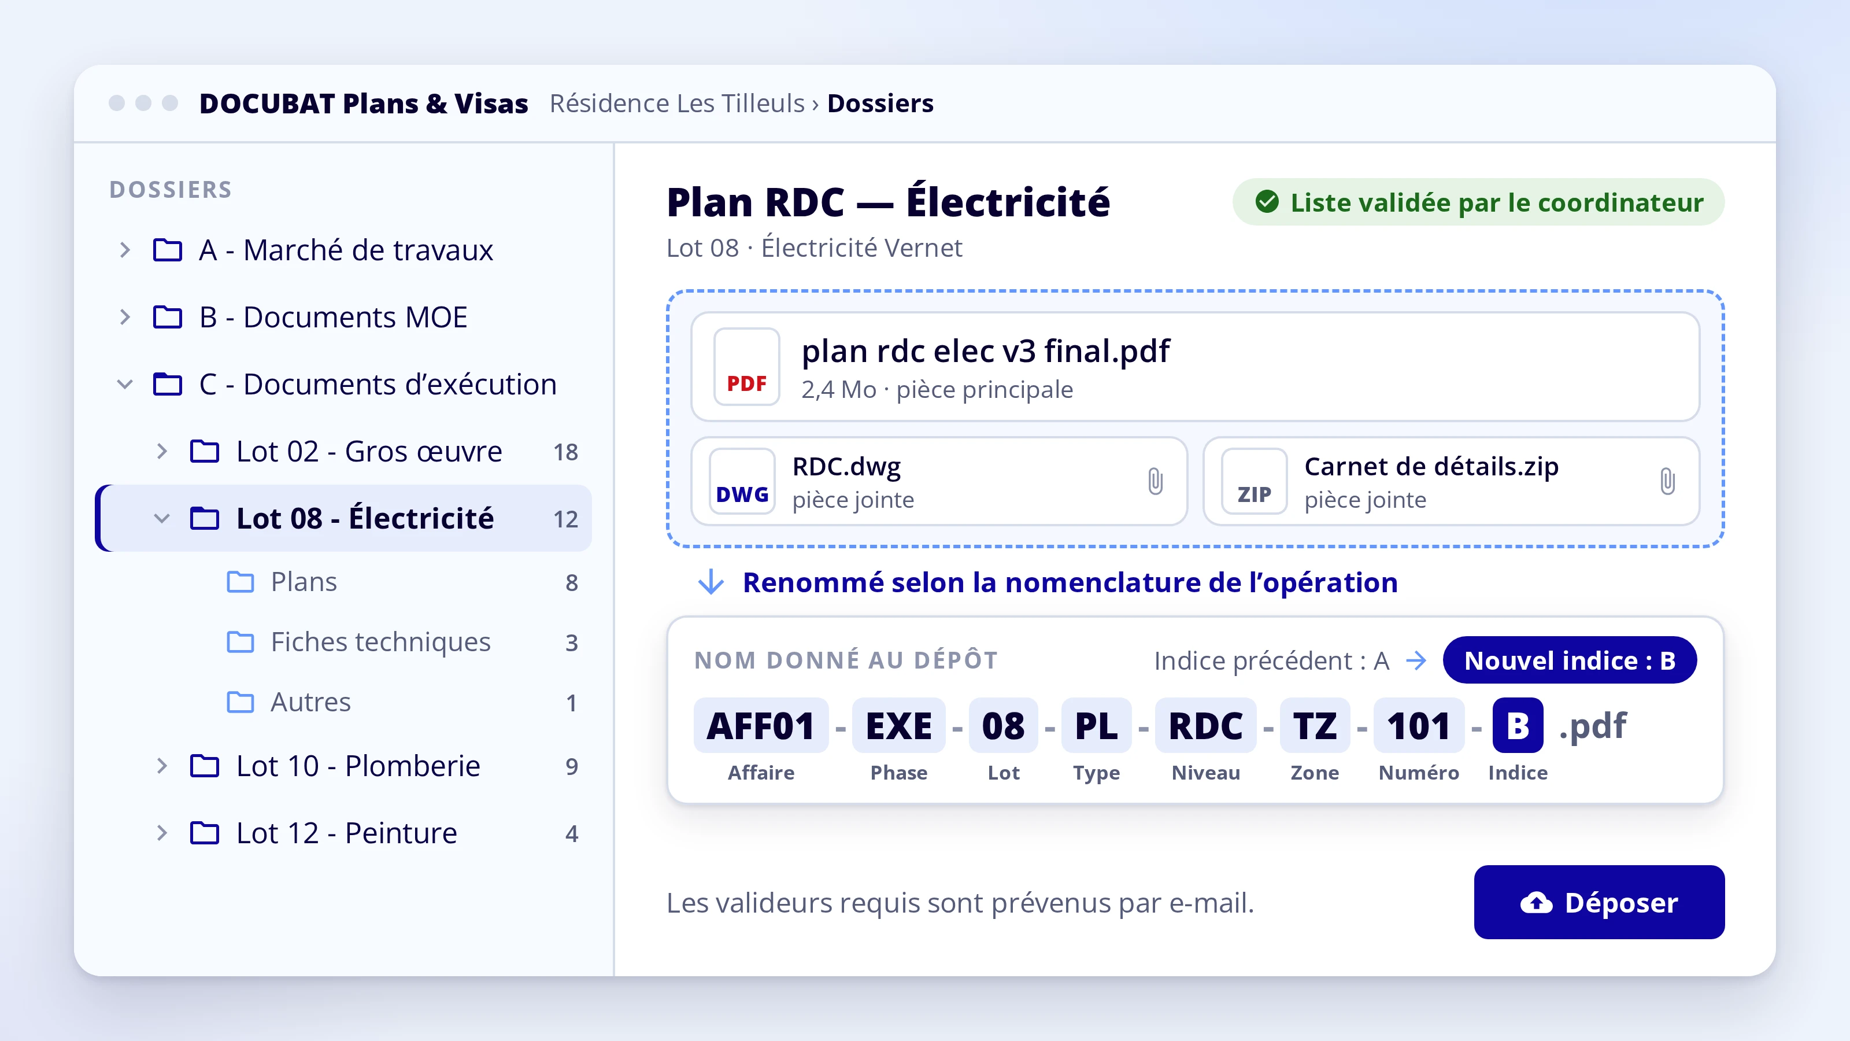Click the paperclip icon on RDC.dwg

click(x=1155, y=481)
